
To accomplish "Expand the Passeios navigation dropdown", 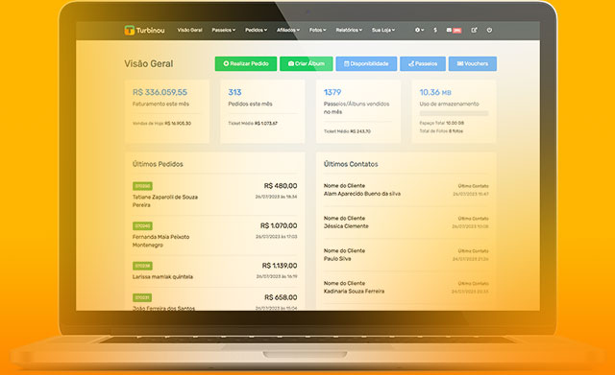I will click(224, 30).
